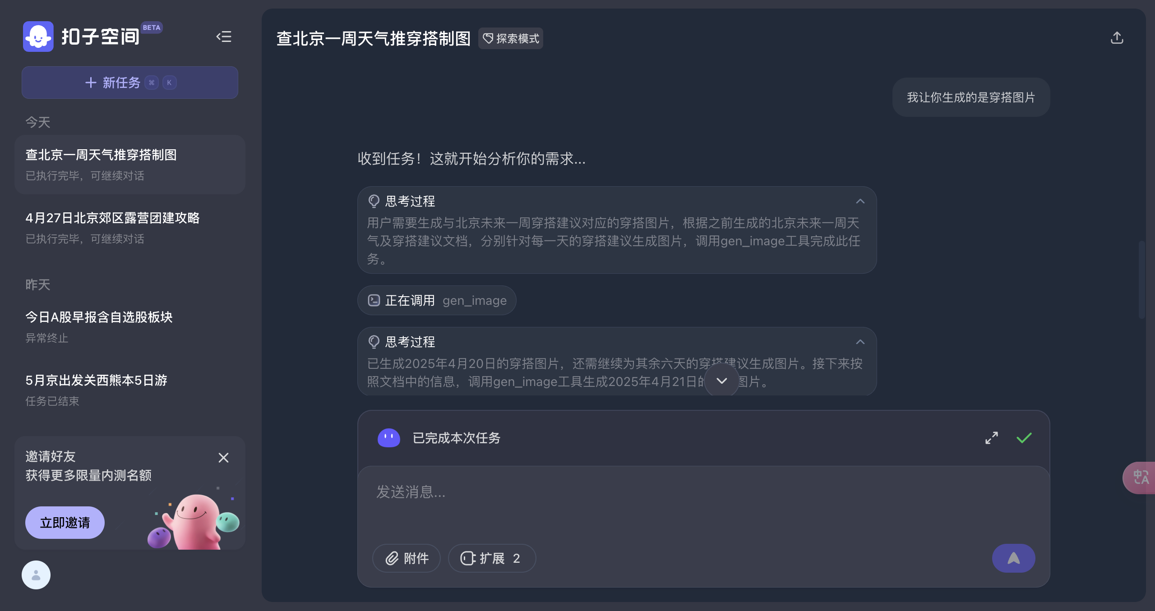Close the invite friends banner
The height and width of the screenshot is (611, 1155).
click(223, 458)
